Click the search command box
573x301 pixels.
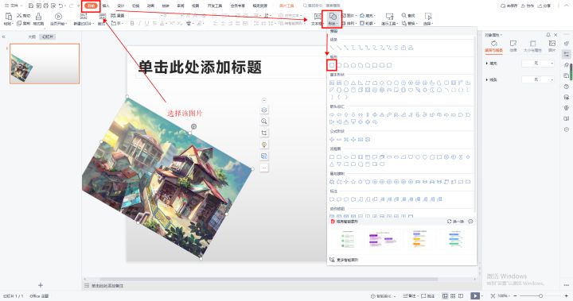tap(322, 6)
